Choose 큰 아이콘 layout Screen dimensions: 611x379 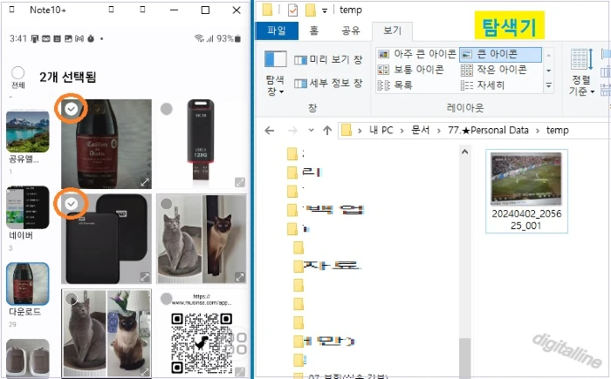[x=500, y=55]
